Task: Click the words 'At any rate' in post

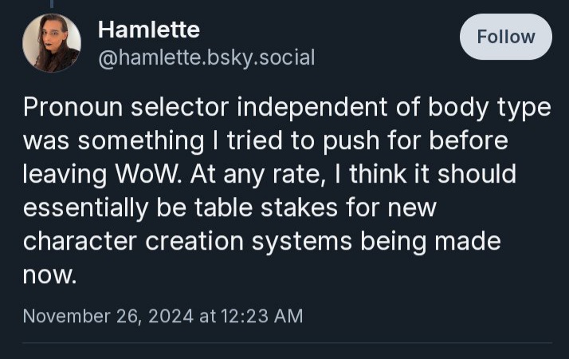Action: [x=257, y=175]
